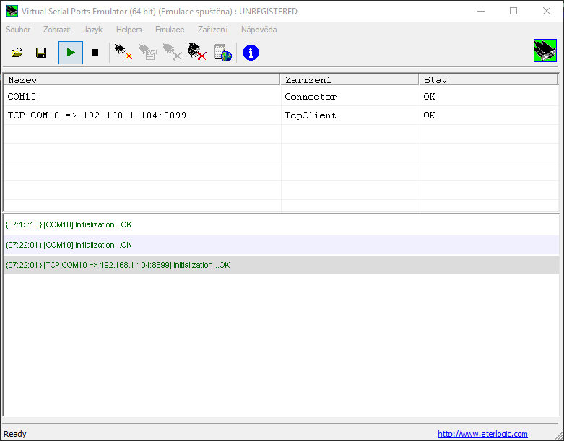The width and height of the screenshot is (564, 441).
Task: Sort by the Název column header
Action: 142,79
